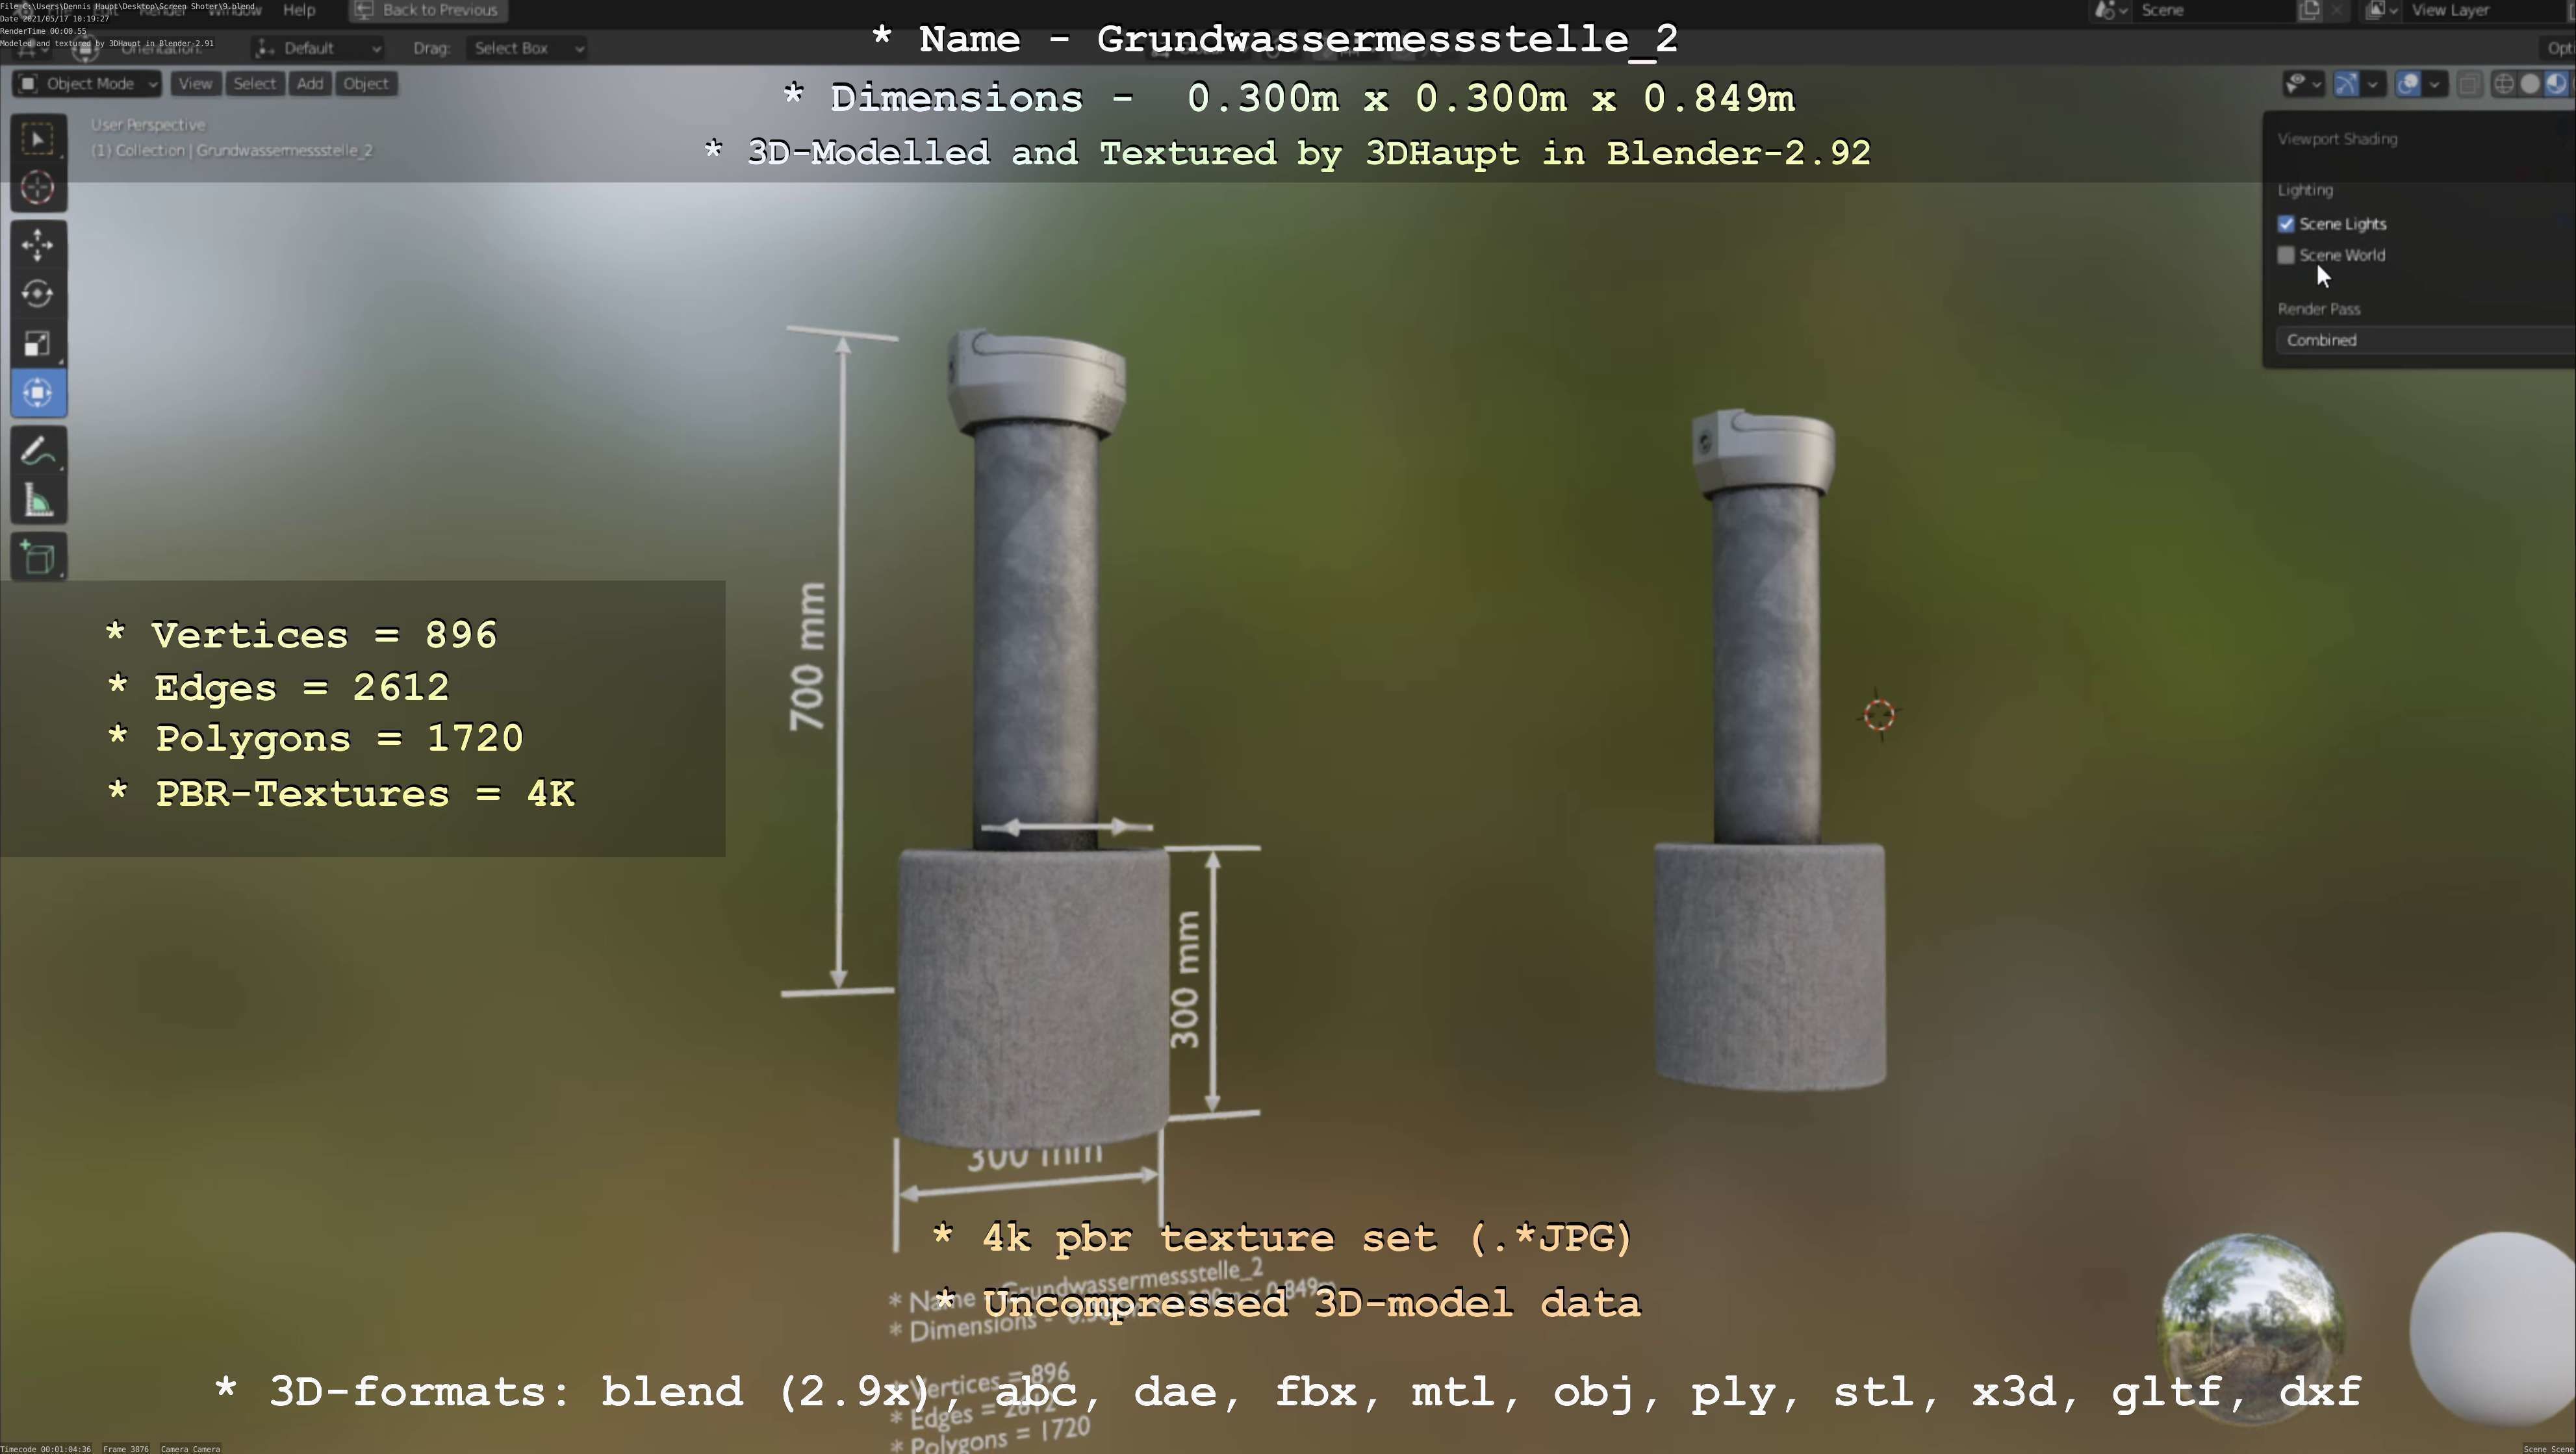
Task: Open object types visibility dropdown
Action: coord(2304,84)
